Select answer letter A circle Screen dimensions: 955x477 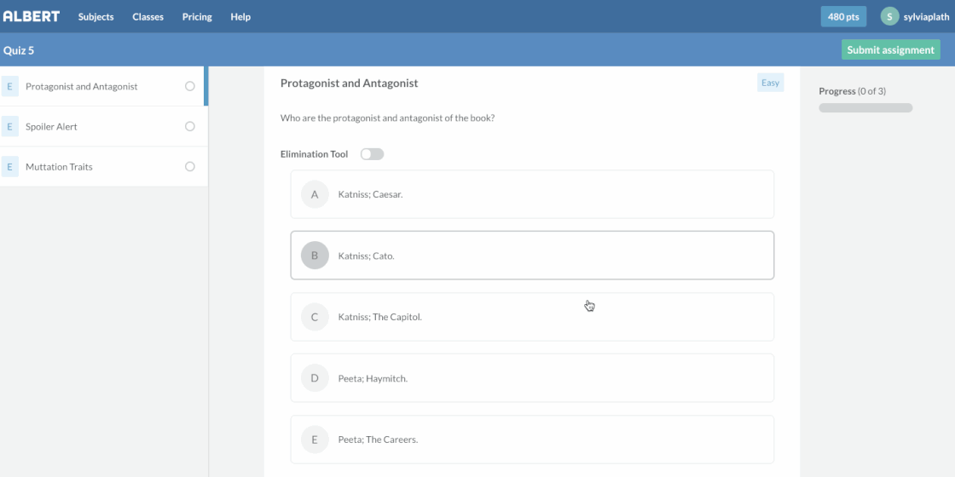pos(315,194)
